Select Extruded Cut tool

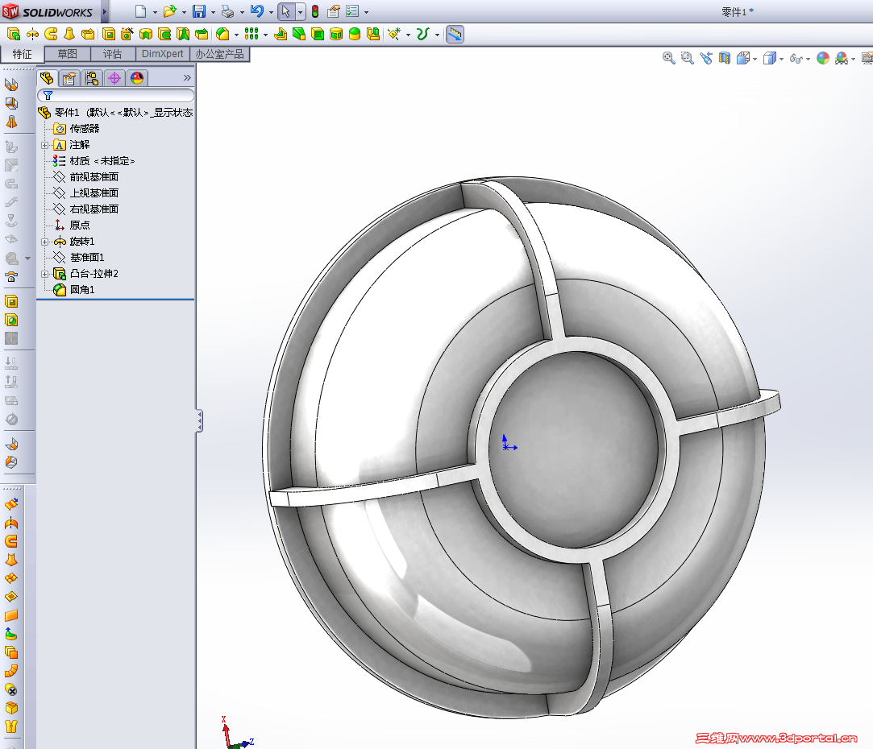tap(109, 35)
